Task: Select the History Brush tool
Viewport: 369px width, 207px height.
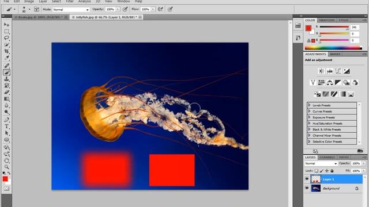Action: pyautogui.click(x=6, y=86)
